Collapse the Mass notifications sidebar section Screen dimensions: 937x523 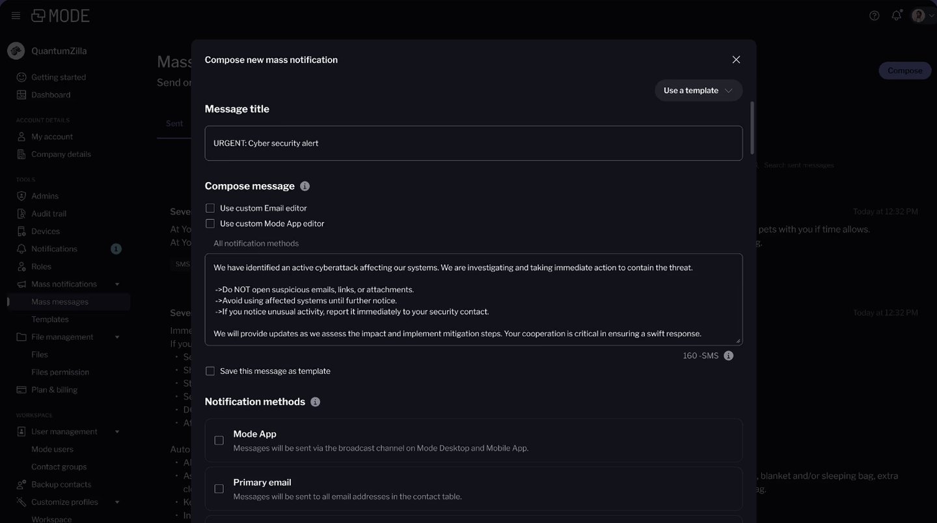point(117,284)
